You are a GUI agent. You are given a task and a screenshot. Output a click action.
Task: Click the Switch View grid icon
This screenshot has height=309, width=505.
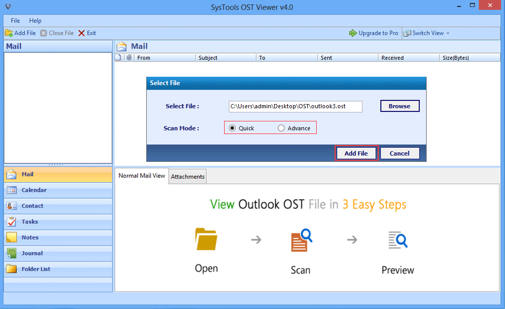[407, 33]
